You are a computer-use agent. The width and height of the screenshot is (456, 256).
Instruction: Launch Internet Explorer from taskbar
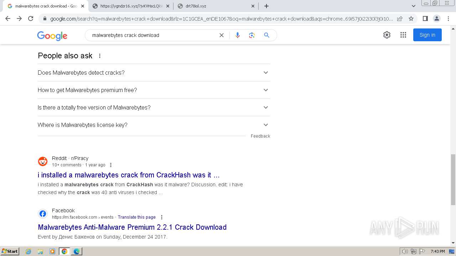point(28,251)
